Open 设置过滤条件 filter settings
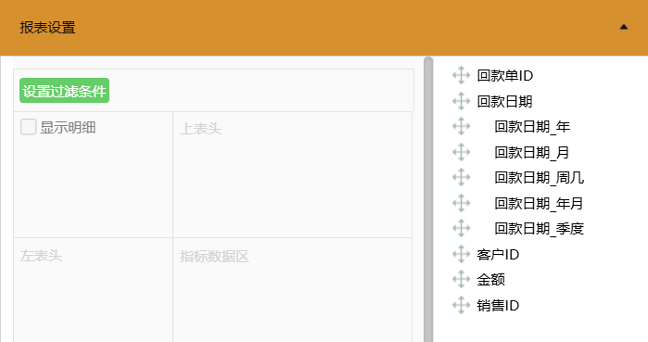Viewport: 648px width, 342px height. tap(65, 91)
